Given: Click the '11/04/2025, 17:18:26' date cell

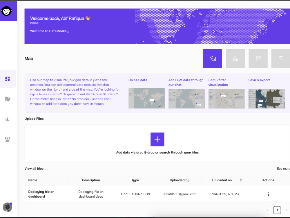Looking at the screenshot, I should coord(224,194).
